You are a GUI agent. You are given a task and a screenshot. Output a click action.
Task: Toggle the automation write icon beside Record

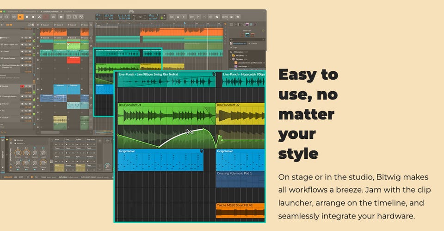coord(39,17)
